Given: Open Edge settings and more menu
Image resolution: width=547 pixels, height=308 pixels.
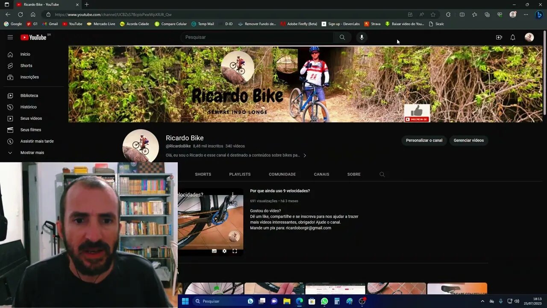Looking at the screenshot, I should 526,15.
